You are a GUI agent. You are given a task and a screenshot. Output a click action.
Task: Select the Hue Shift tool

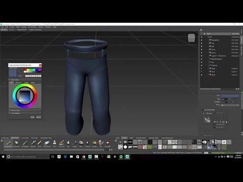107,144
